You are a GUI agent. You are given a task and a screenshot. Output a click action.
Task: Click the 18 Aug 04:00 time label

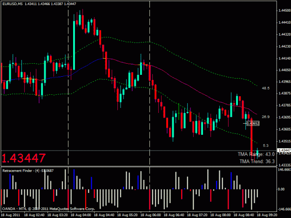(81, 215)
